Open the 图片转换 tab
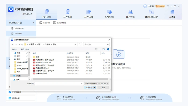188x106 pixels. tap(130, 13)
